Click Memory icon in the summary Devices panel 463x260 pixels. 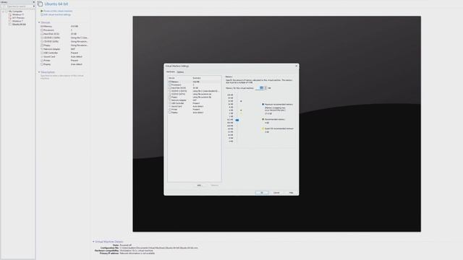42,26
